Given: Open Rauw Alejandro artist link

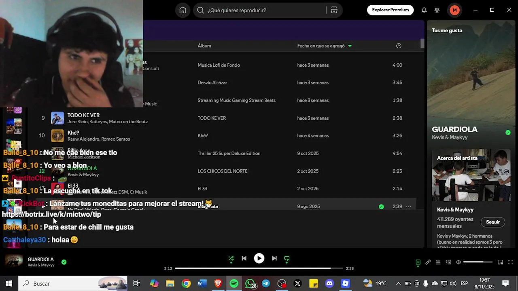Looking at the screenshot, I should coord(85,139).
